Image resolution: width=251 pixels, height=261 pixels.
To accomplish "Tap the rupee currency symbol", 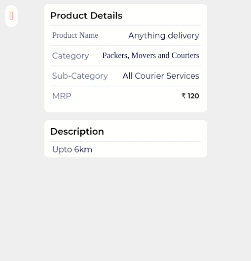I will pos(183,96).
